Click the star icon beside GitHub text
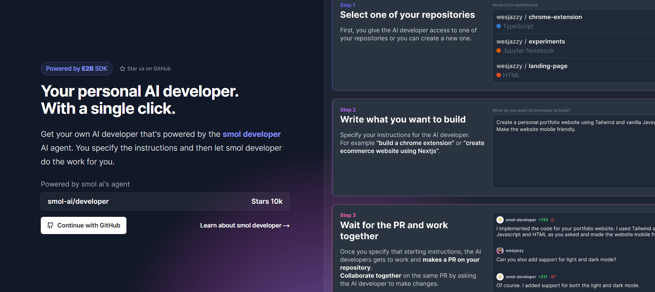 click(122, 69)
